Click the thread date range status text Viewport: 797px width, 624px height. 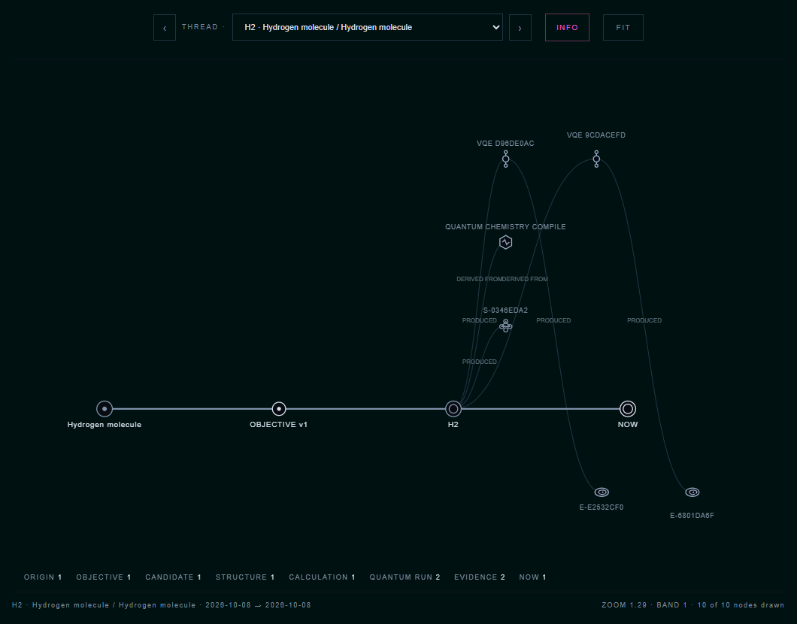point(162,605)
